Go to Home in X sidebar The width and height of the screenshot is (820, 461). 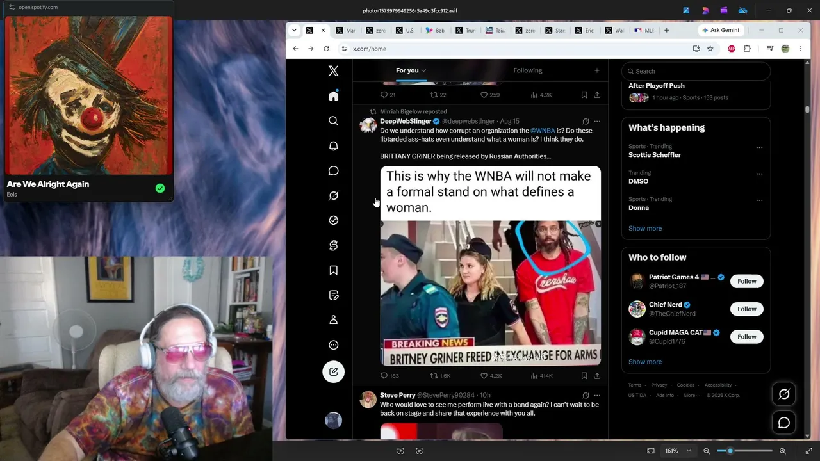click(x=333, y=95)
